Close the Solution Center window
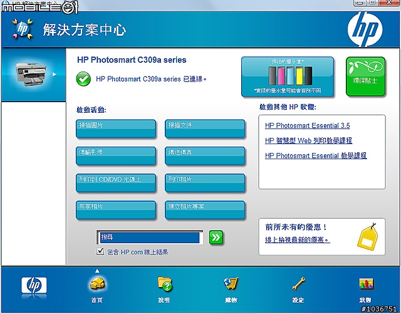This screenshot has width=401, height=314. tap(389, 3)
